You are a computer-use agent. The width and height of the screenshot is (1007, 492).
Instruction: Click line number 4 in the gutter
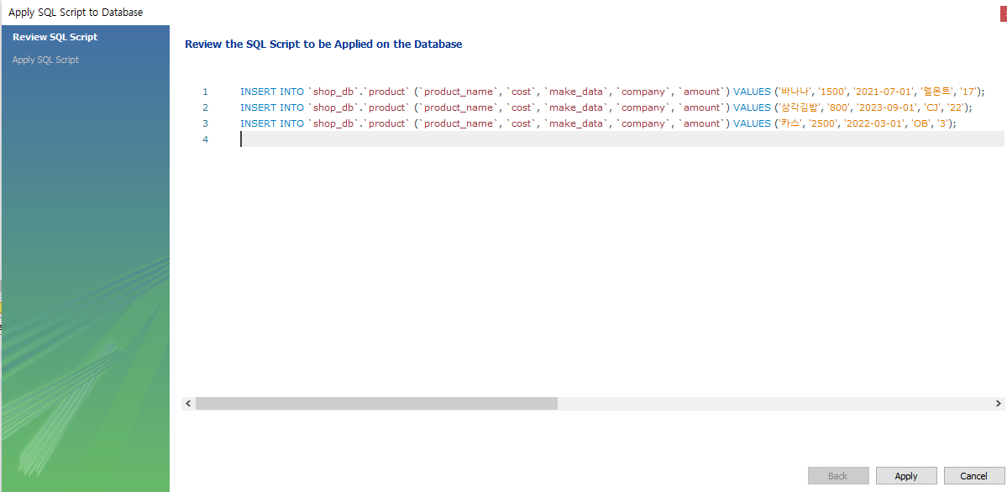[205, 139]
